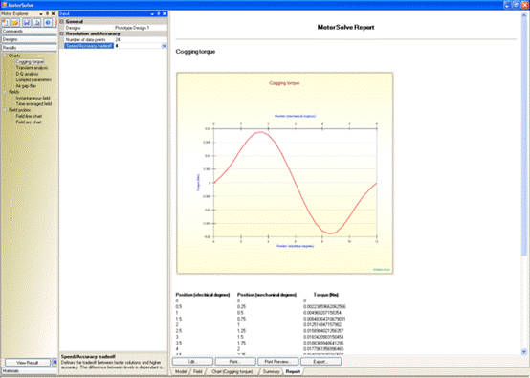Viewport: 530px width, 378px height.
Task: Open the Speed/Accuracy tradeoff dropdown
Action: (x=164, y=46)
